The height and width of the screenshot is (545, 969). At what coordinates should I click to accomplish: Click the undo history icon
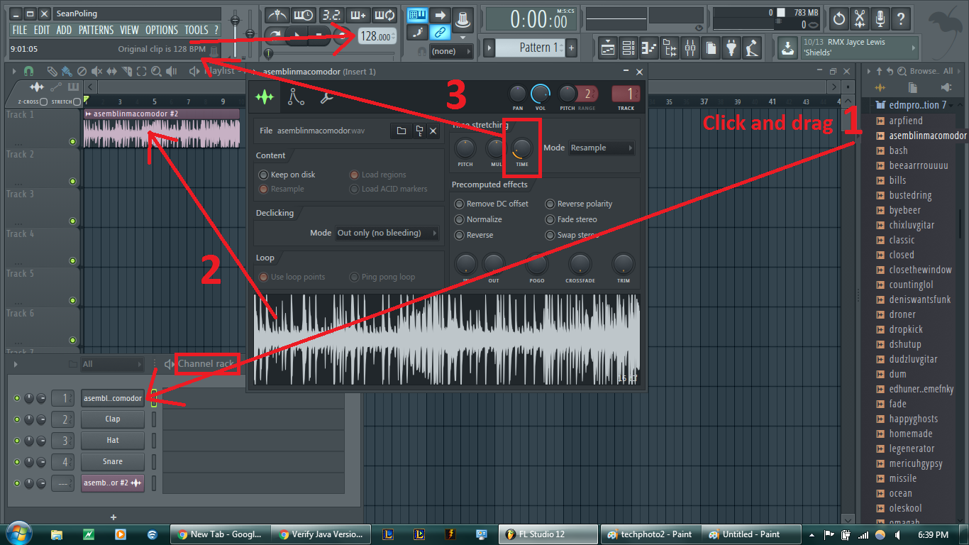pos(839,18)
